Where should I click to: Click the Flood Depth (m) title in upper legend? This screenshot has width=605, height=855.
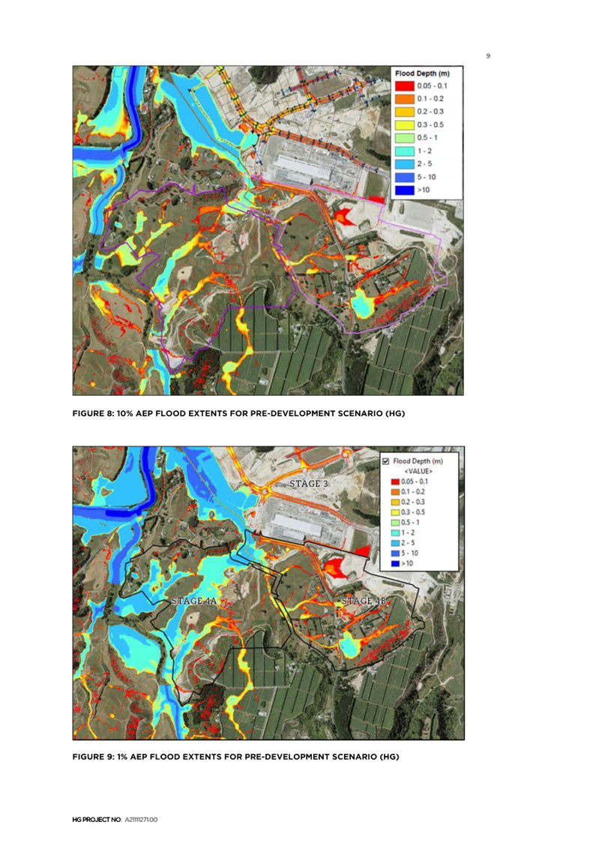coord(424,73)
